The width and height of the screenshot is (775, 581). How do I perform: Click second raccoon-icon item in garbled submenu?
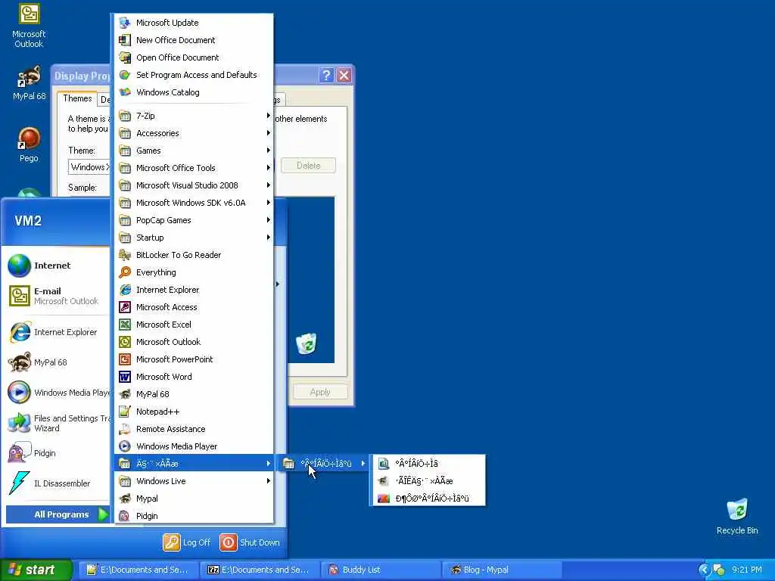click(x=428, y=480)
